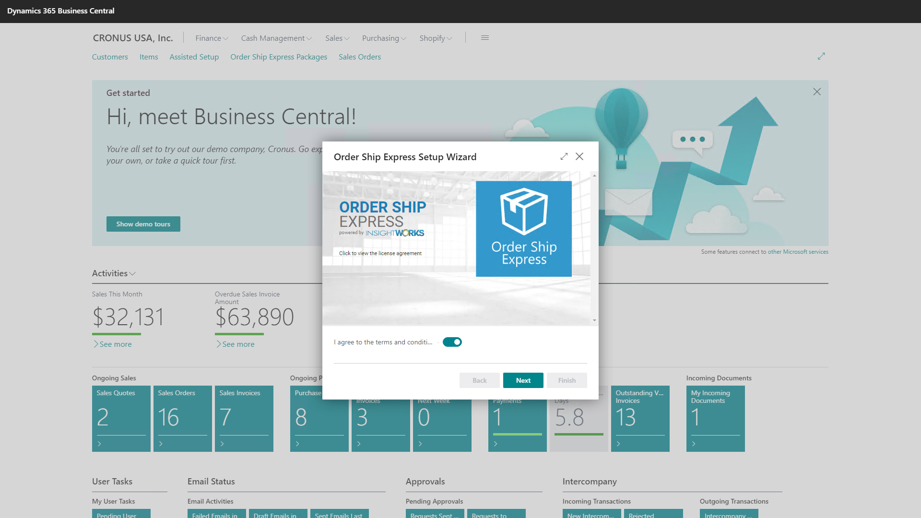The height and width of the screenshot is (518, 921).
Task: Open the hamburger more-menu icon in navigation
Action: pyautogui.click(x=485, y=38)
